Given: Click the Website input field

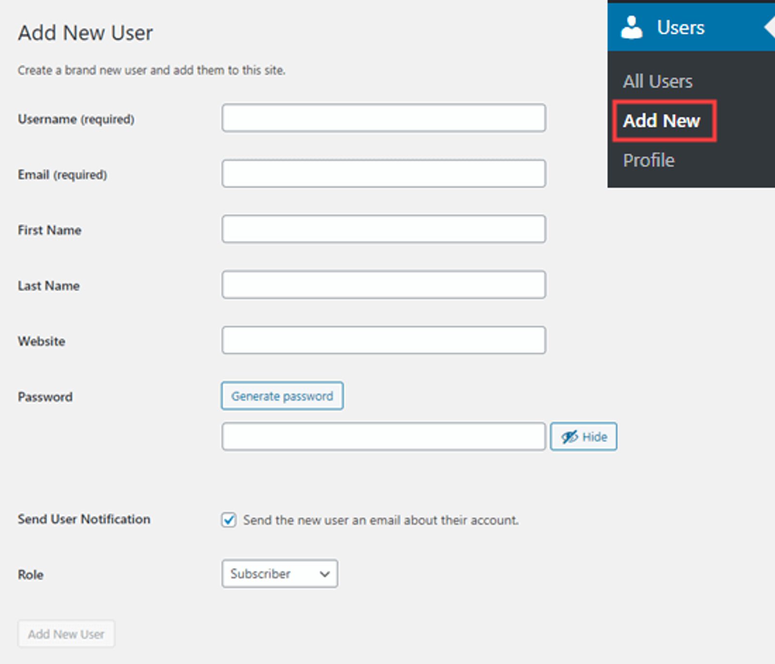Looking at the screenshot, I should point(384,341).
